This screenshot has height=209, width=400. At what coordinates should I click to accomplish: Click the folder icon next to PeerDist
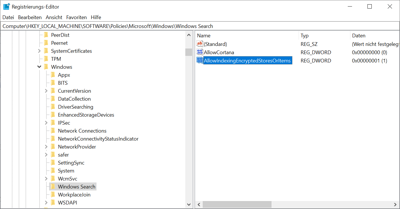[x=46, y=35]
